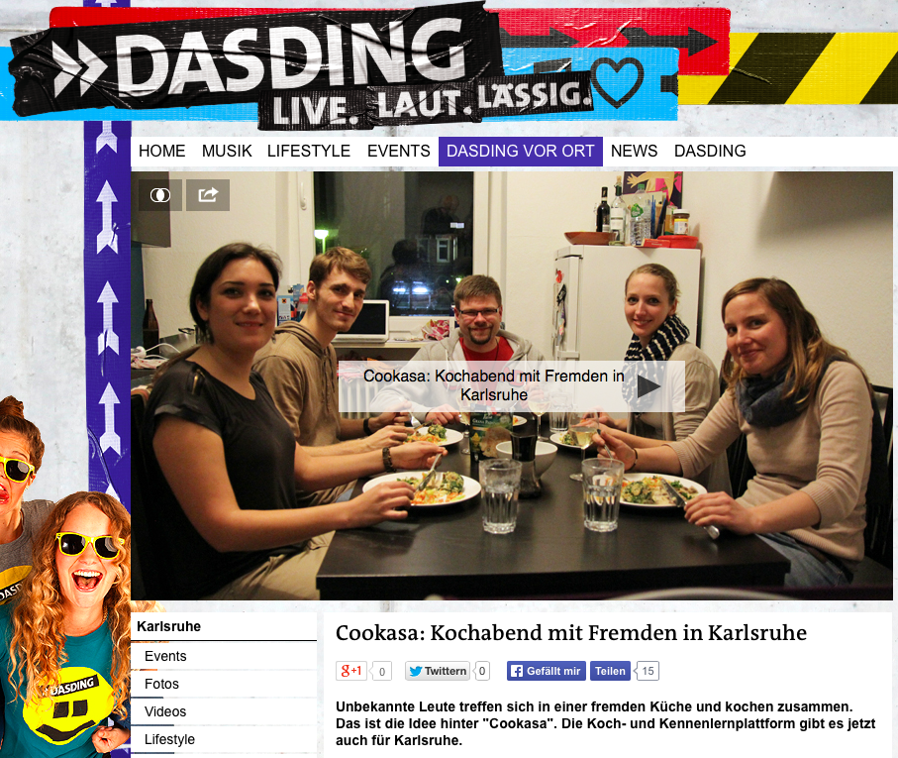Viewport: 898px width, 758px height.
Task: Open the HOME menu item
Action: (162, 152)
